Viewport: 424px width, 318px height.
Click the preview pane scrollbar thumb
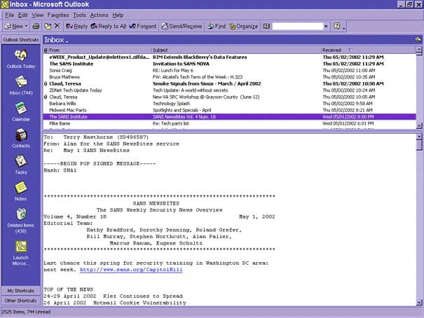419,145
